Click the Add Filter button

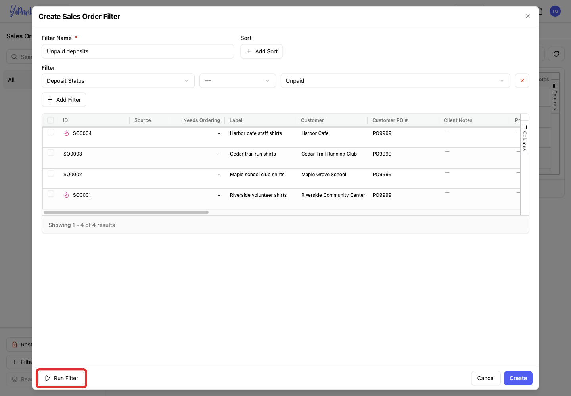coord(64,100)
